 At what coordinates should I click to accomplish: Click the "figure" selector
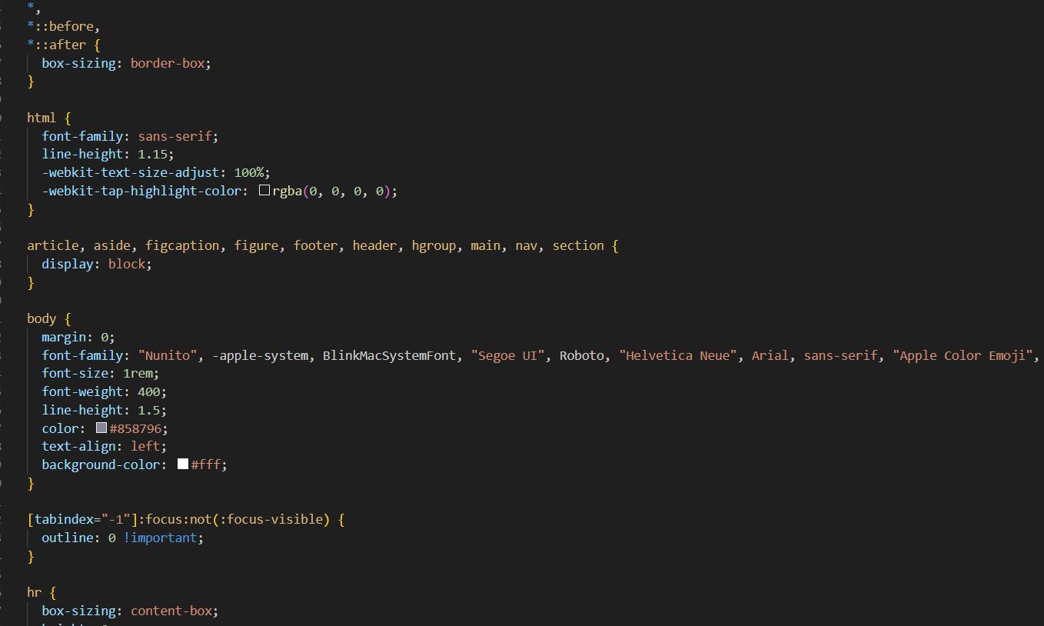(x=257, y=245)
